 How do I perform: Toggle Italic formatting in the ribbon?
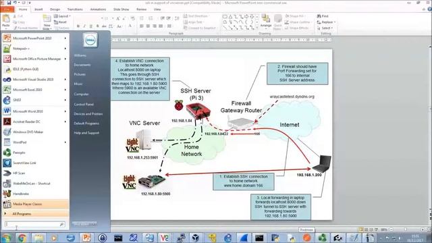pos(84,26)
